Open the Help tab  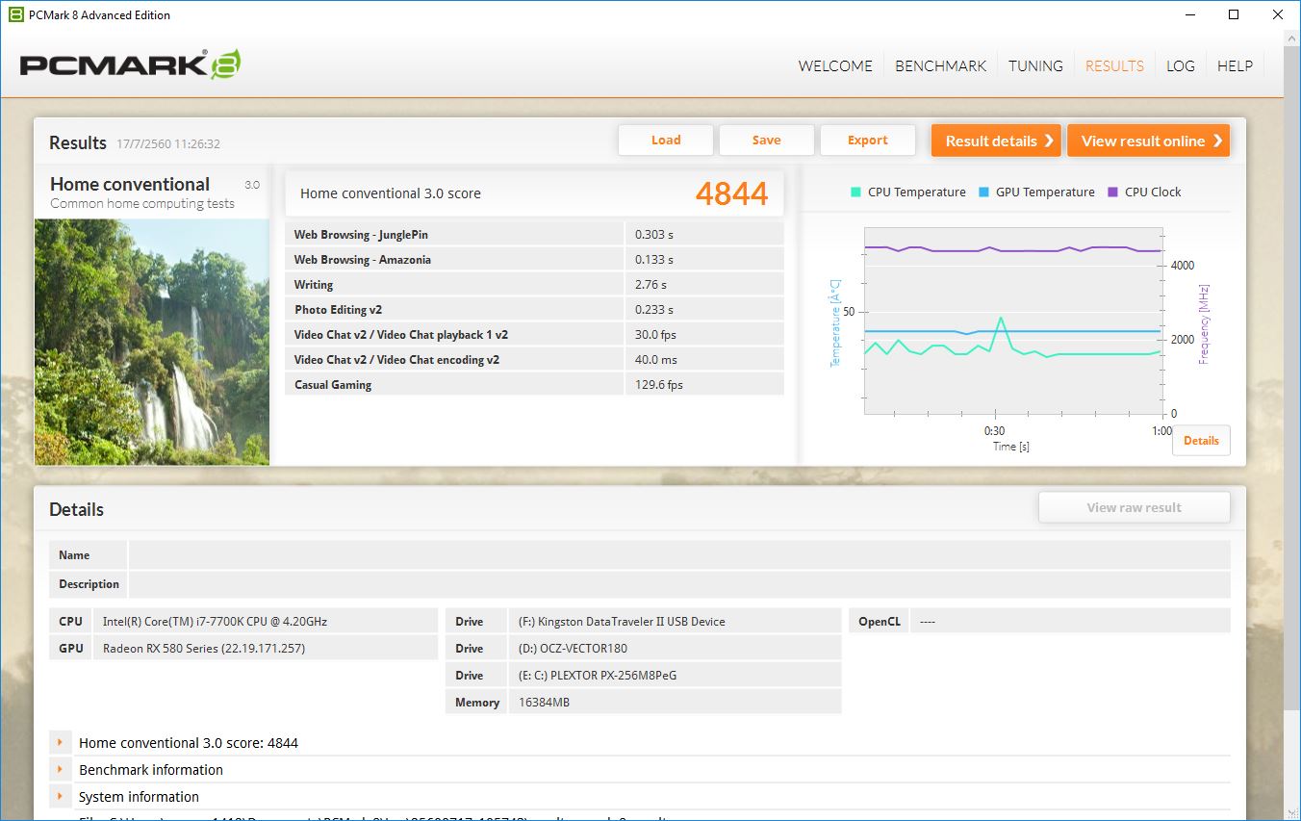(1235, 66)
